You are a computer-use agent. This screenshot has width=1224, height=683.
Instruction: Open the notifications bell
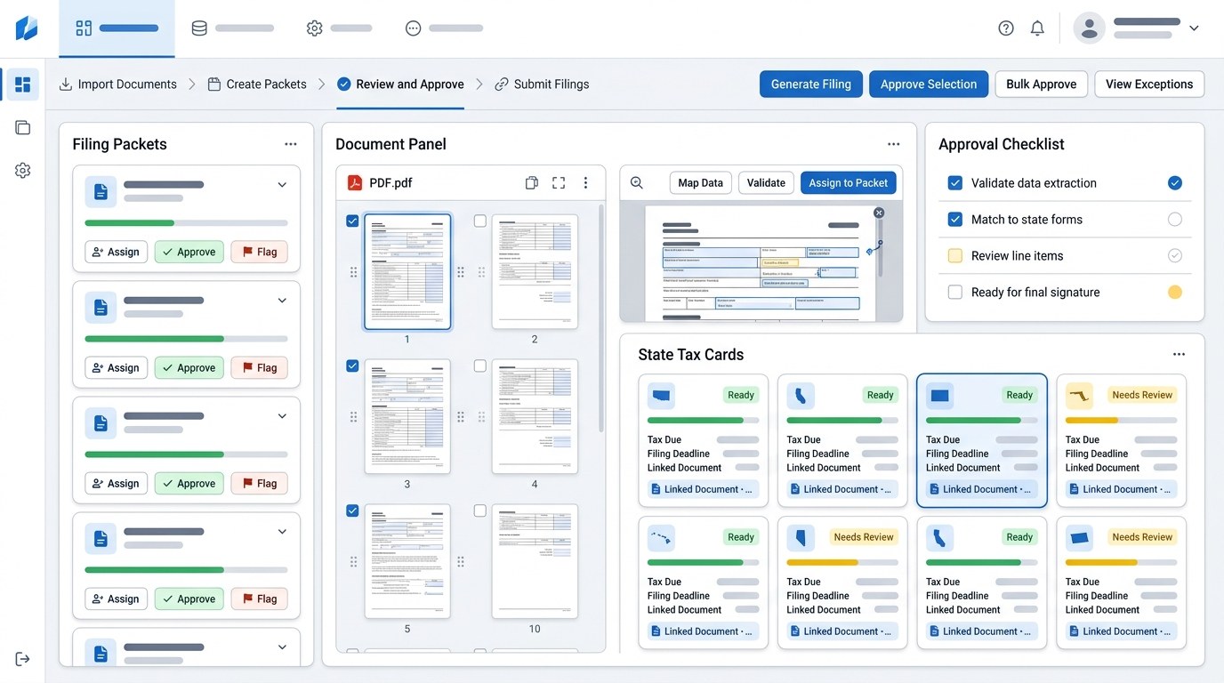[1037, 28]
